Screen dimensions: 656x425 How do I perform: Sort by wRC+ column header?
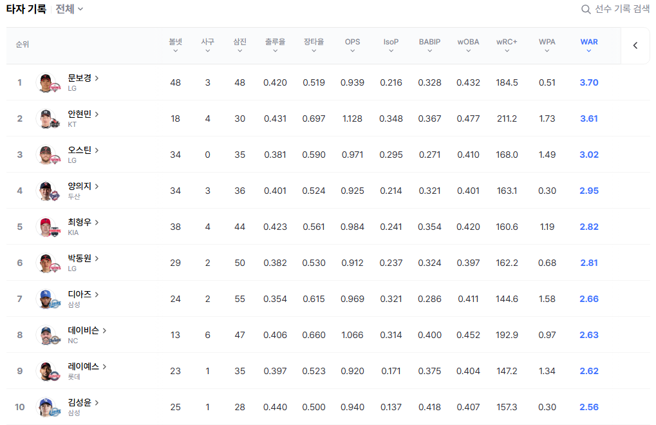(x=507, y=46)
